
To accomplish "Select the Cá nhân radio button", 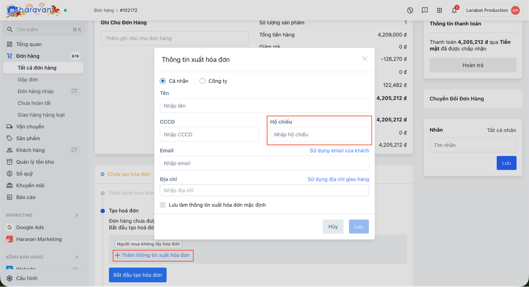I will point(163,81).
